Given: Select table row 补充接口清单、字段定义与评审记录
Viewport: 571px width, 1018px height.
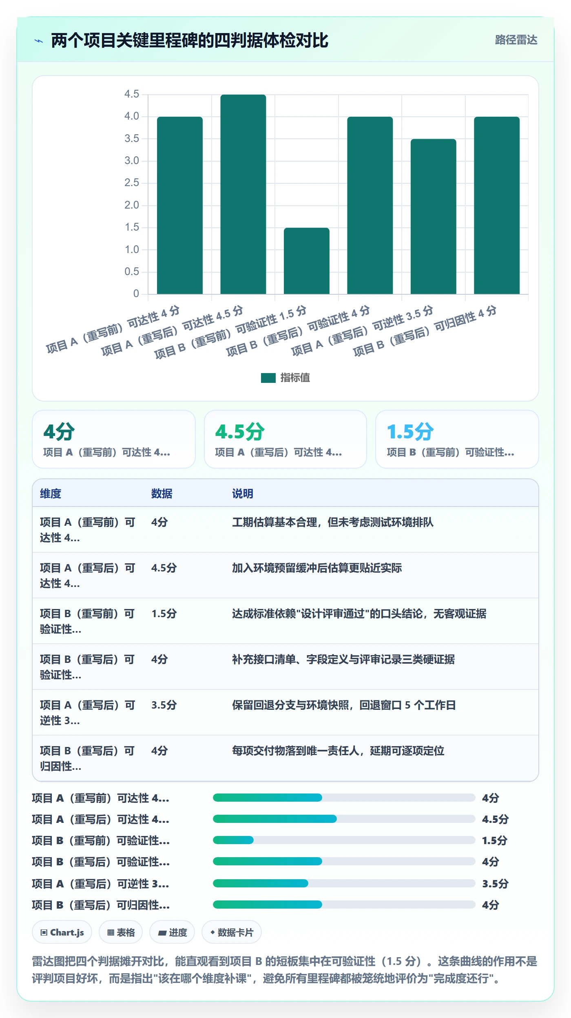Looking at the screenshot, I should [285, 667].
